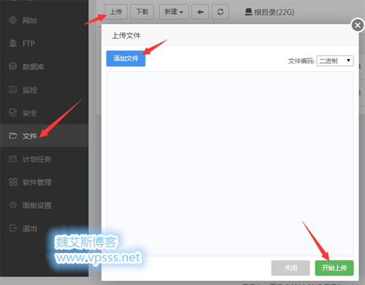Click the 监控 monitor icon
Image resolution: width=365 pixels, height=285 pixels.
coord(12,90)
